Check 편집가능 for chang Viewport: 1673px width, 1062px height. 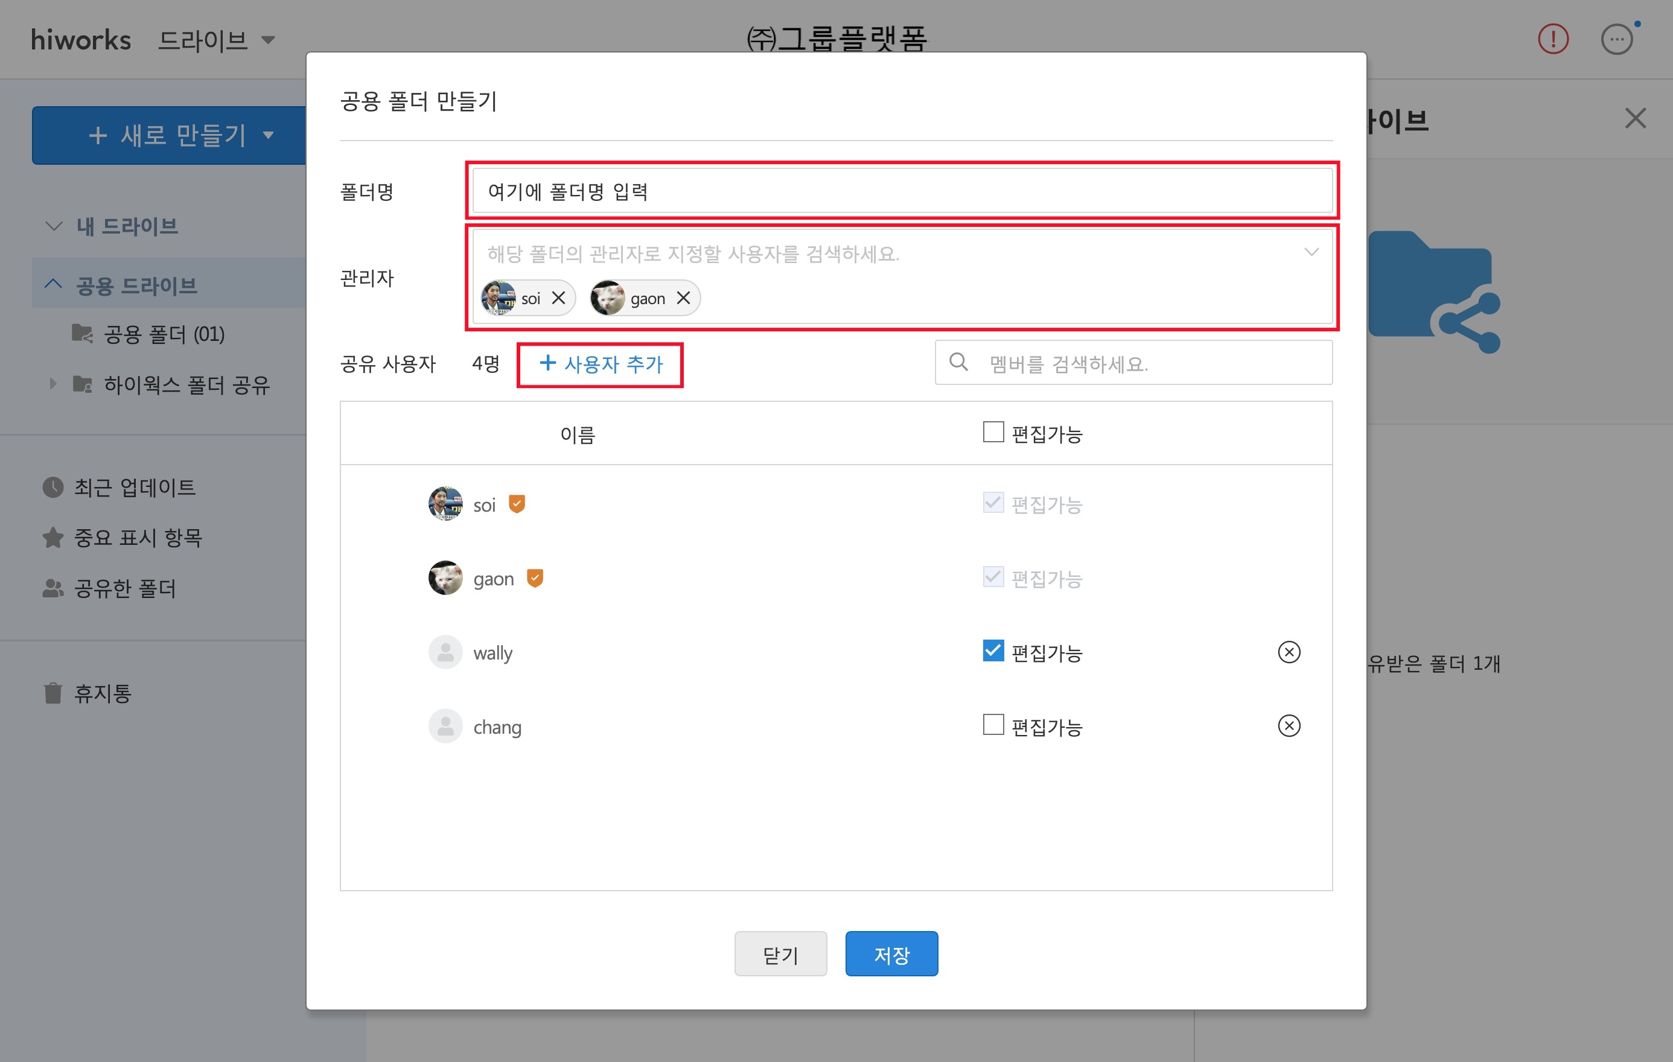click(x=993, y=725)
